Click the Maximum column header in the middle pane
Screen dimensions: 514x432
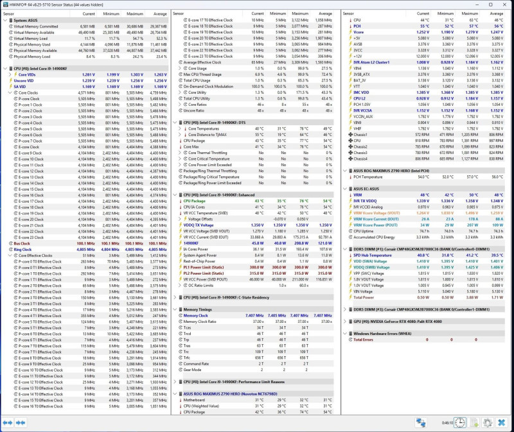[x=297, y=13]
